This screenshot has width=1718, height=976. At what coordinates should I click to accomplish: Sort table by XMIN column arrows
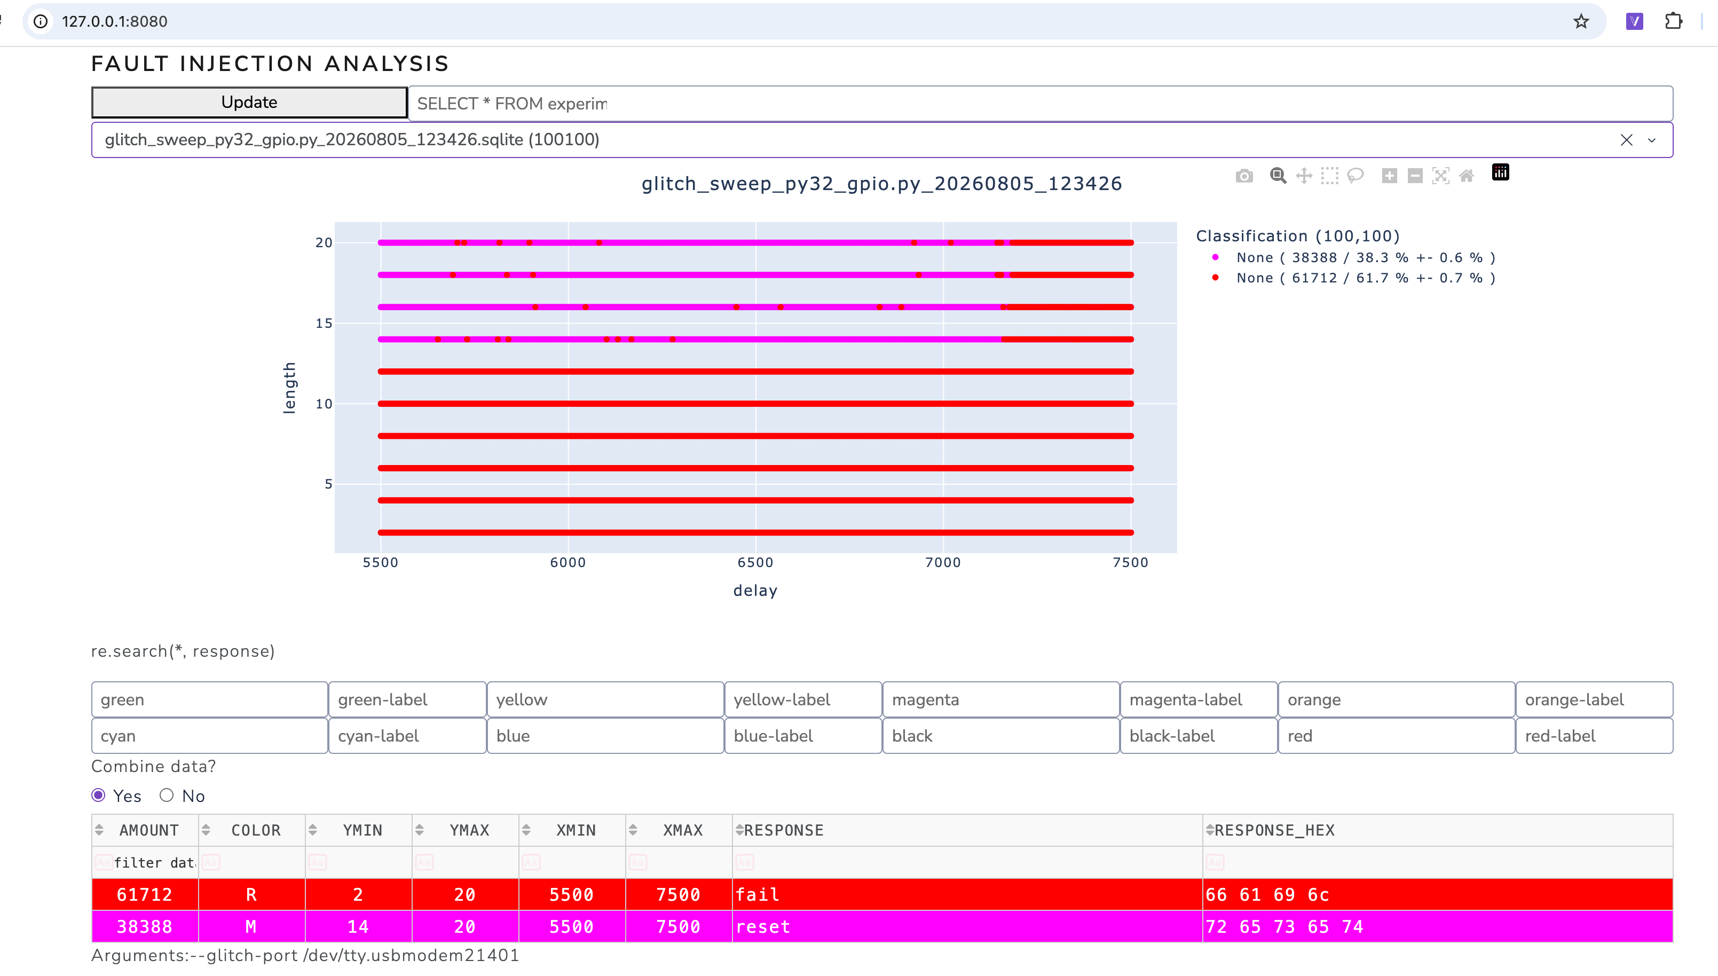pos(526,830)
